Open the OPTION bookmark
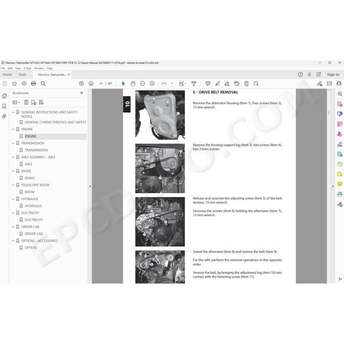Screen dimensions: 344x344 coord(30,248)
